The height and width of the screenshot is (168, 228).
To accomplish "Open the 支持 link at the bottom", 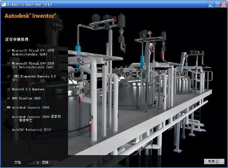I will tap(45, 162).
